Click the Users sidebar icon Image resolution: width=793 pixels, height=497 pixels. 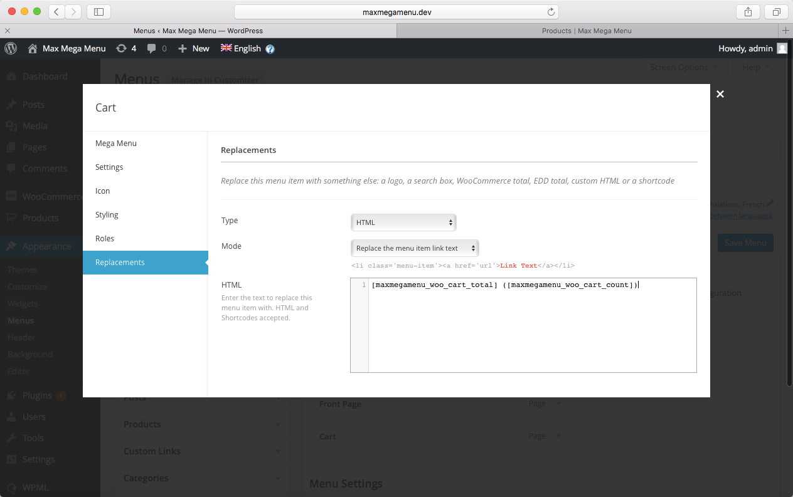[11, 417]
